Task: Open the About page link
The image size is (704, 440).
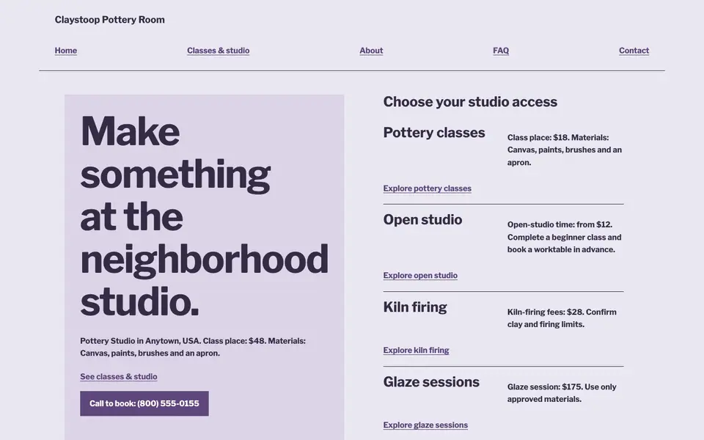Action: pyautogui.click(x=371, y=51)
